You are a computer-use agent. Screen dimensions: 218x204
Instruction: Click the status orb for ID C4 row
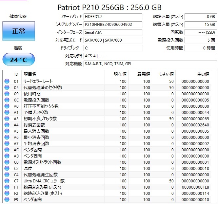click(x=7, y=175)
